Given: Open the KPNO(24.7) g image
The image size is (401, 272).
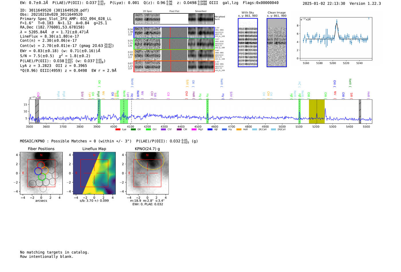Looking at the screenshot, I should coord(147,173).
